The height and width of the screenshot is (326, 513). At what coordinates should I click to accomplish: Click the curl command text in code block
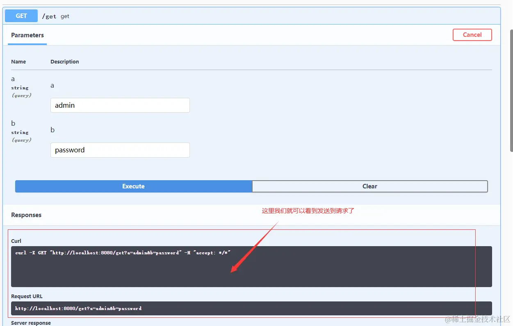(x=123, y=253)
